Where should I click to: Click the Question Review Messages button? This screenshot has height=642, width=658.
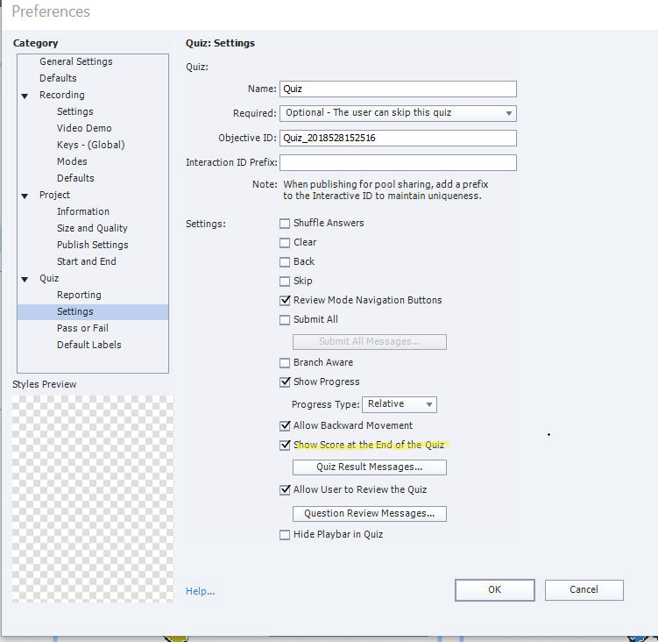tap(369, 513)
